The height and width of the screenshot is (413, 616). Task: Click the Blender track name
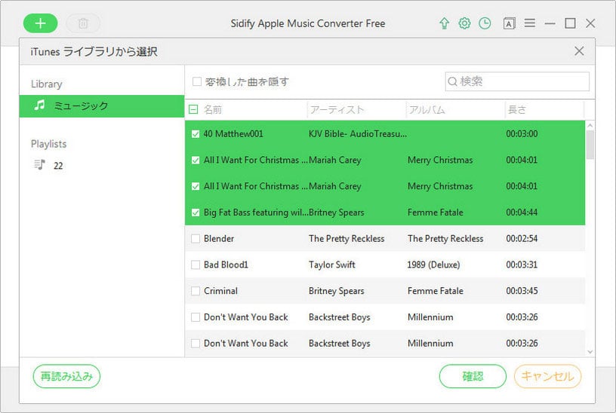[x=219, y=238]
